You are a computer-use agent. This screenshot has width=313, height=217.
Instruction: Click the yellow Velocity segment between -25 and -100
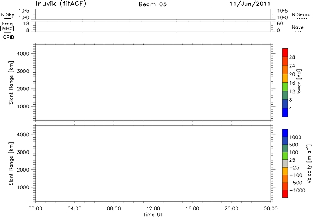tap(285, 171)
